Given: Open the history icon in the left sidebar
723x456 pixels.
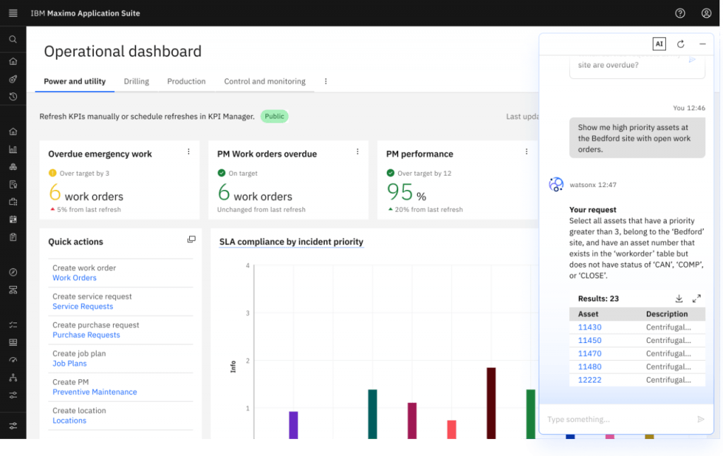Looking at the screenshot, I should pyautogui.click(x=12, y=96).
